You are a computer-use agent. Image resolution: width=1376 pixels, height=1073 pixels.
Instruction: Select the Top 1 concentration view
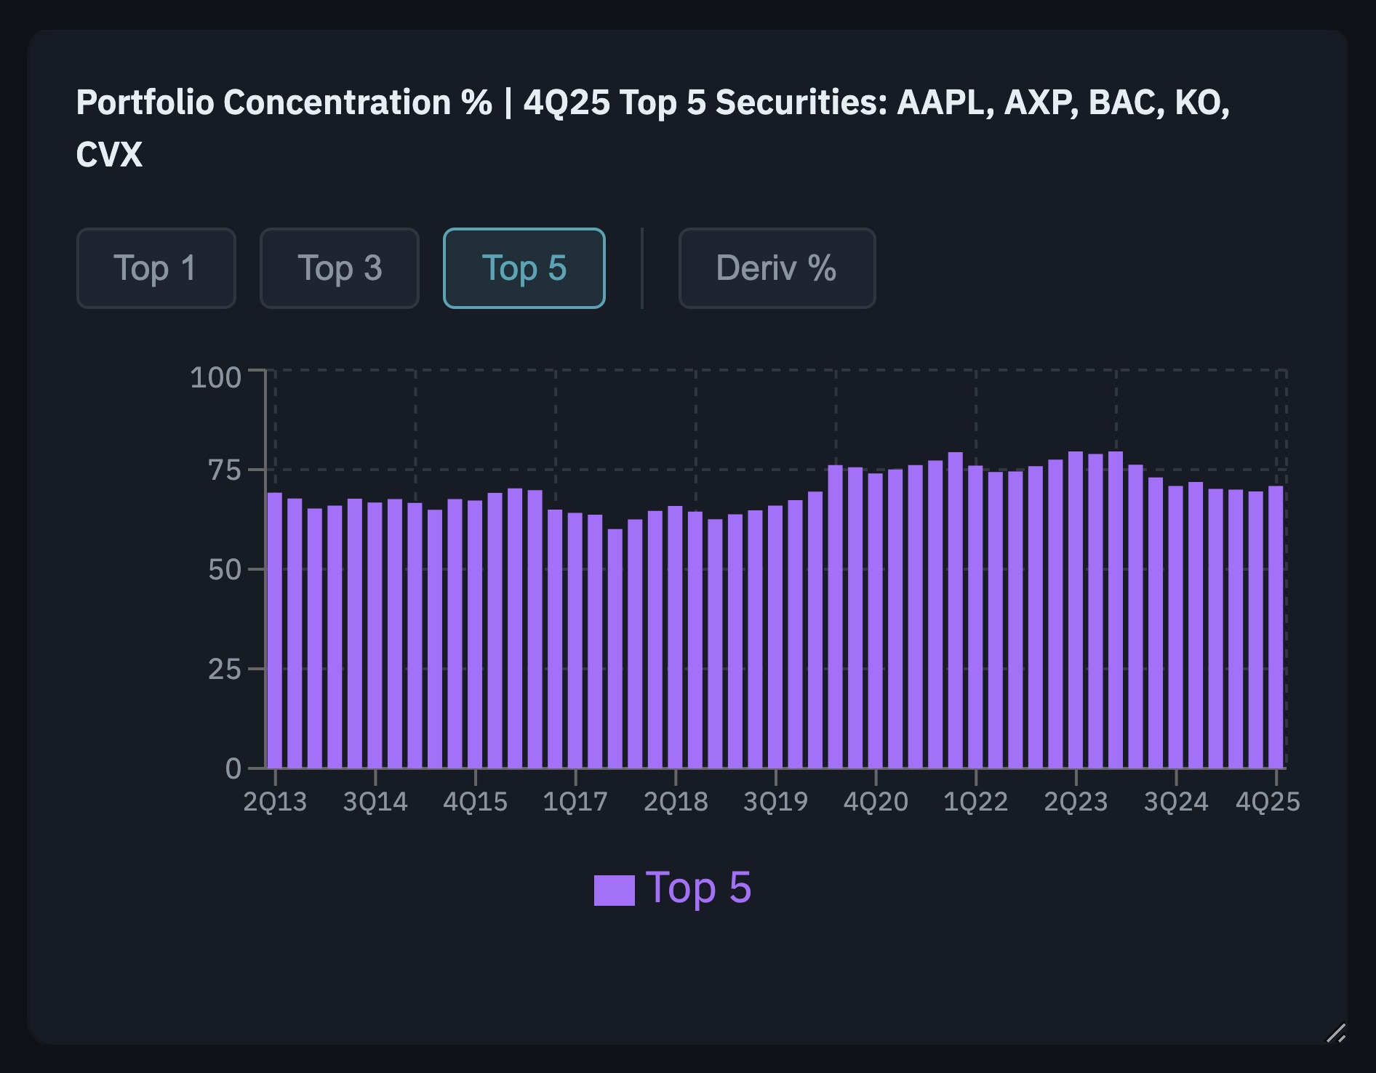point(156,268)
